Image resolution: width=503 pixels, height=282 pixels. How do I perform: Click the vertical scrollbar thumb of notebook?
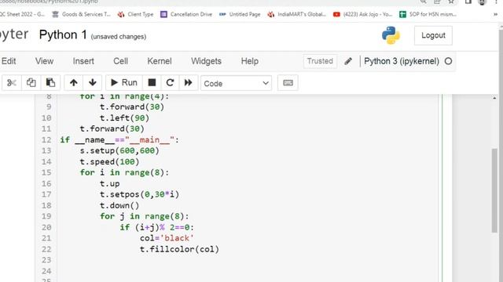494,190
